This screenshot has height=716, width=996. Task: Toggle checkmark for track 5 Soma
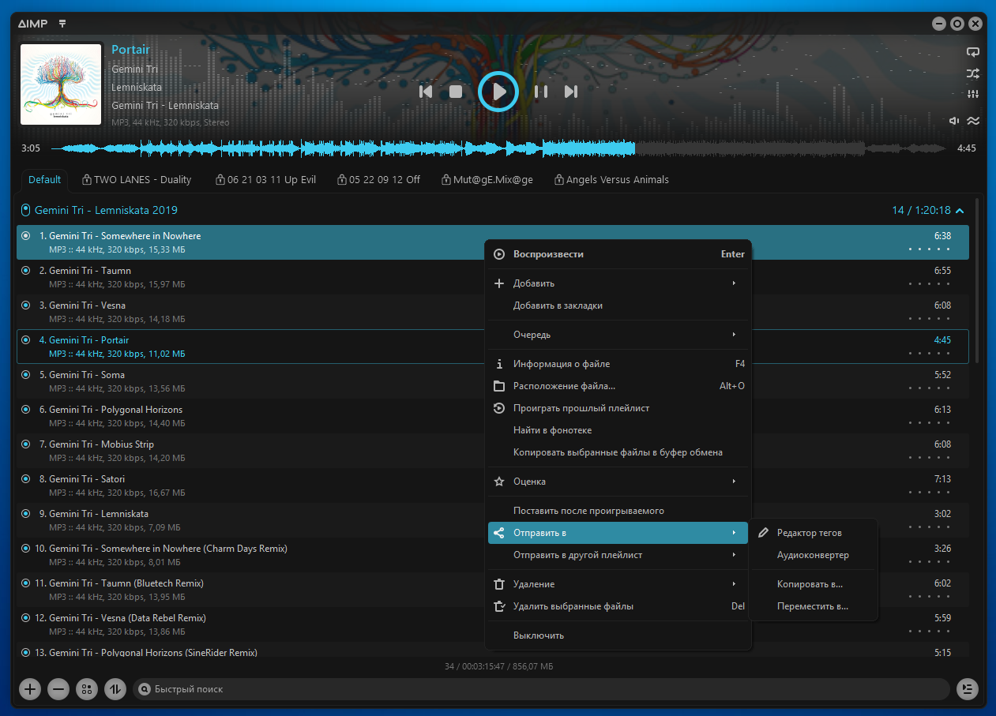click(26, 375)
